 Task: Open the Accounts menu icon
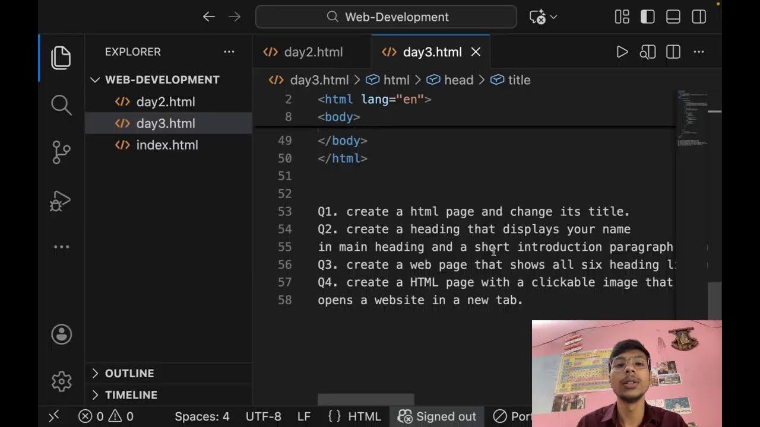click(61, 334)
